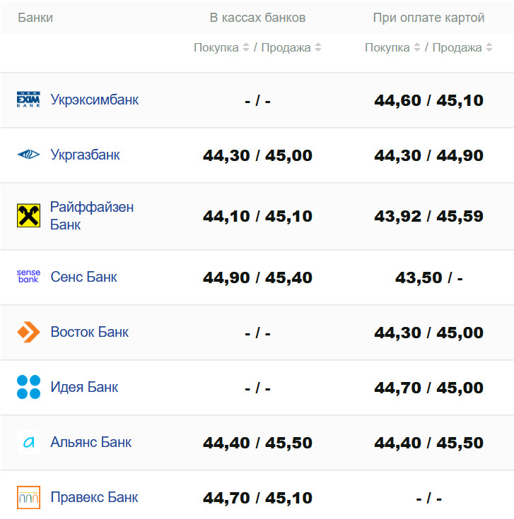514x519 pixels.
Task: Click the Alliance Bank logo icon
Action: (x=28, y=442)
